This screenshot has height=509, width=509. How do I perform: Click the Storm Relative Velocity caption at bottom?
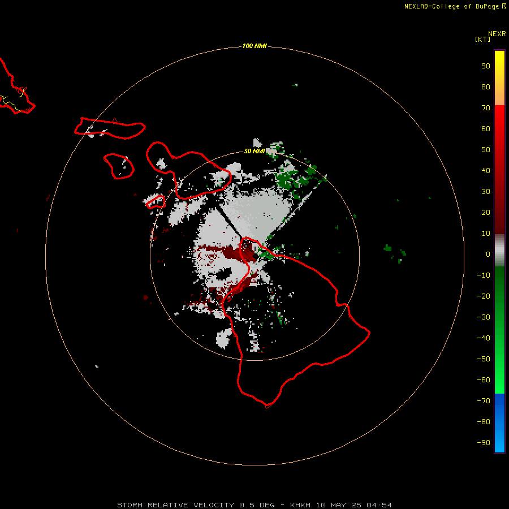(x=255, y=505)
